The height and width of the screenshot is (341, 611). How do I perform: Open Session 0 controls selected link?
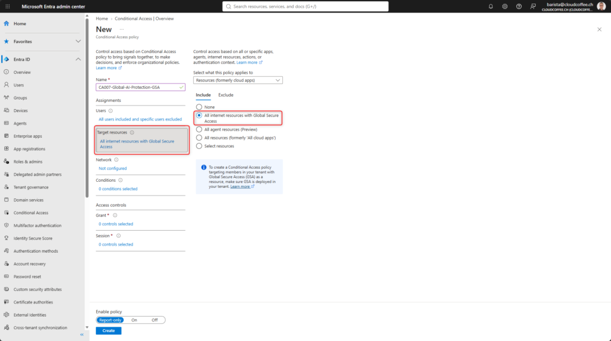click(116, 244)
